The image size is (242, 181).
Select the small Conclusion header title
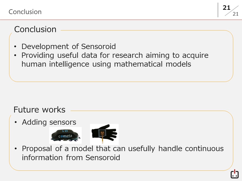(25, 12)
